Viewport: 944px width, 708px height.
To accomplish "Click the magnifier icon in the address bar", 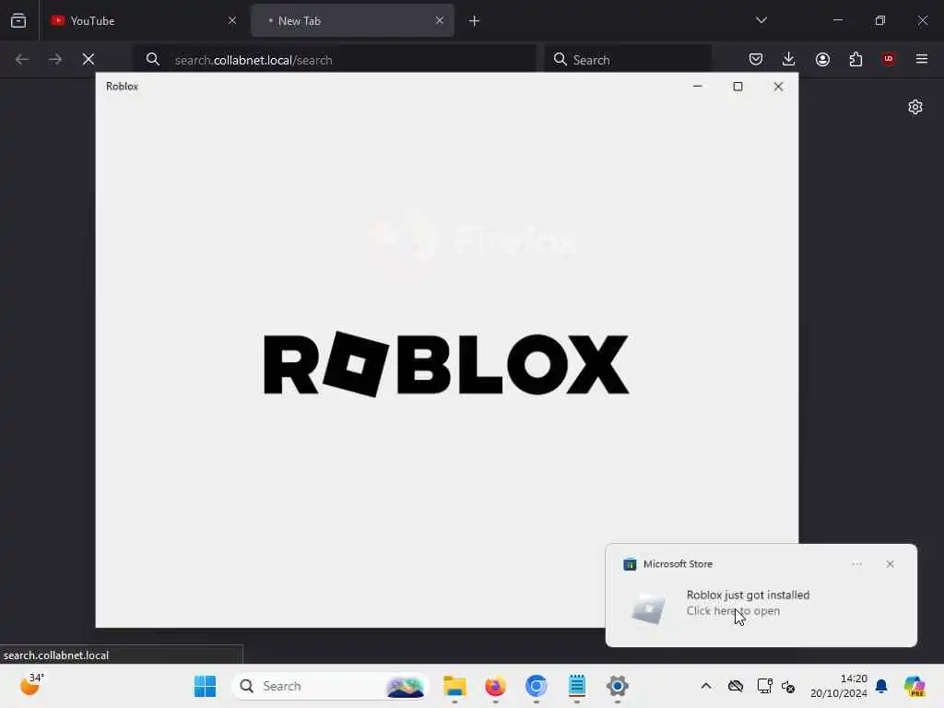I will 153,59.
